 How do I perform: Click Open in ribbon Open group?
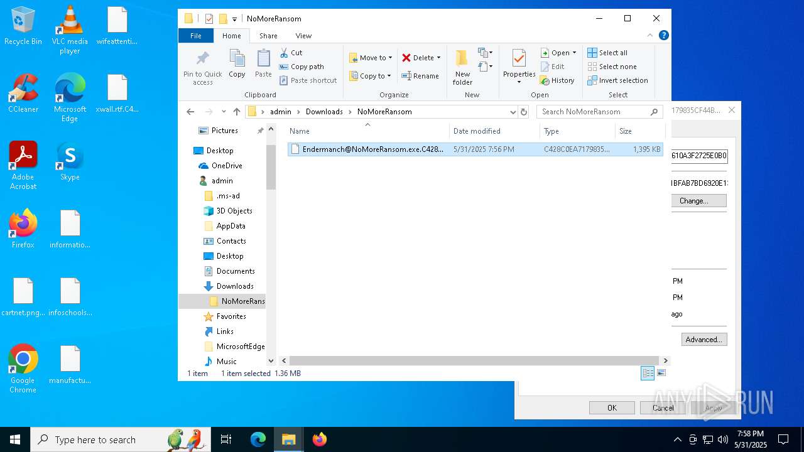[x=558, y=53]
